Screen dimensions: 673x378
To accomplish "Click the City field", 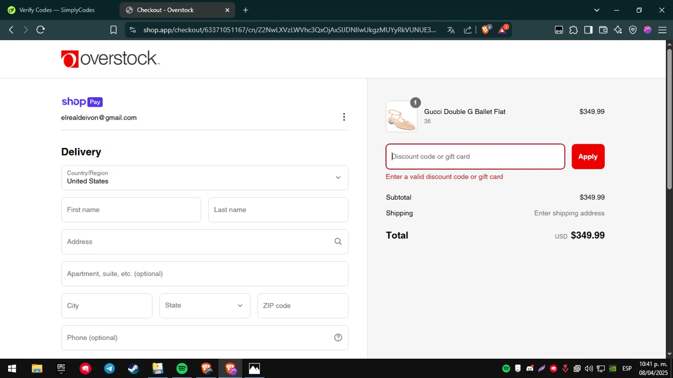I will 107,306.
